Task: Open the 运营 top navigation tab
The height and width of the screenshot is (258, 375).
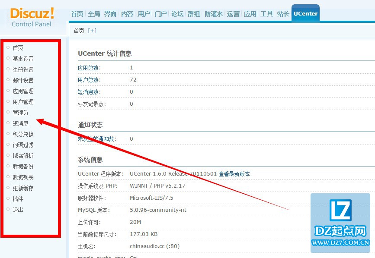Action: click(x=233, y=14)
